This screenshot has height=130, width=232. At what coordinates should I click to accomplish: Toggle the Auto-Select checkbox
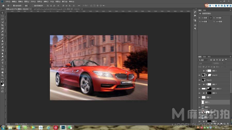[14, 6]
